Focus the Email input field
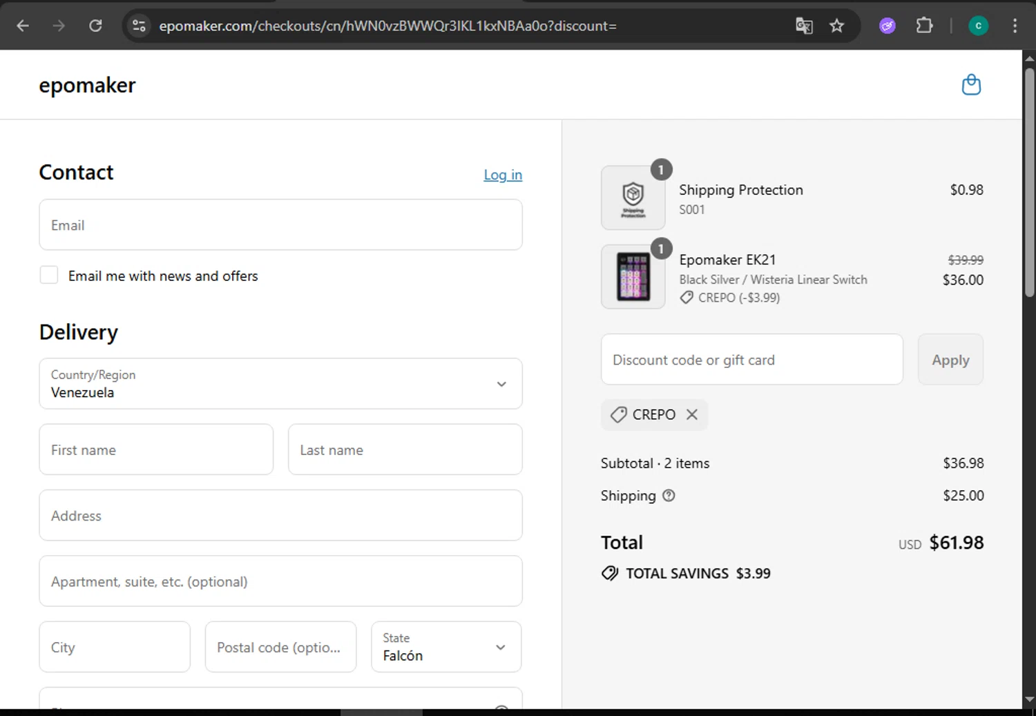The image size is (1036, 716). coord(280,224)
